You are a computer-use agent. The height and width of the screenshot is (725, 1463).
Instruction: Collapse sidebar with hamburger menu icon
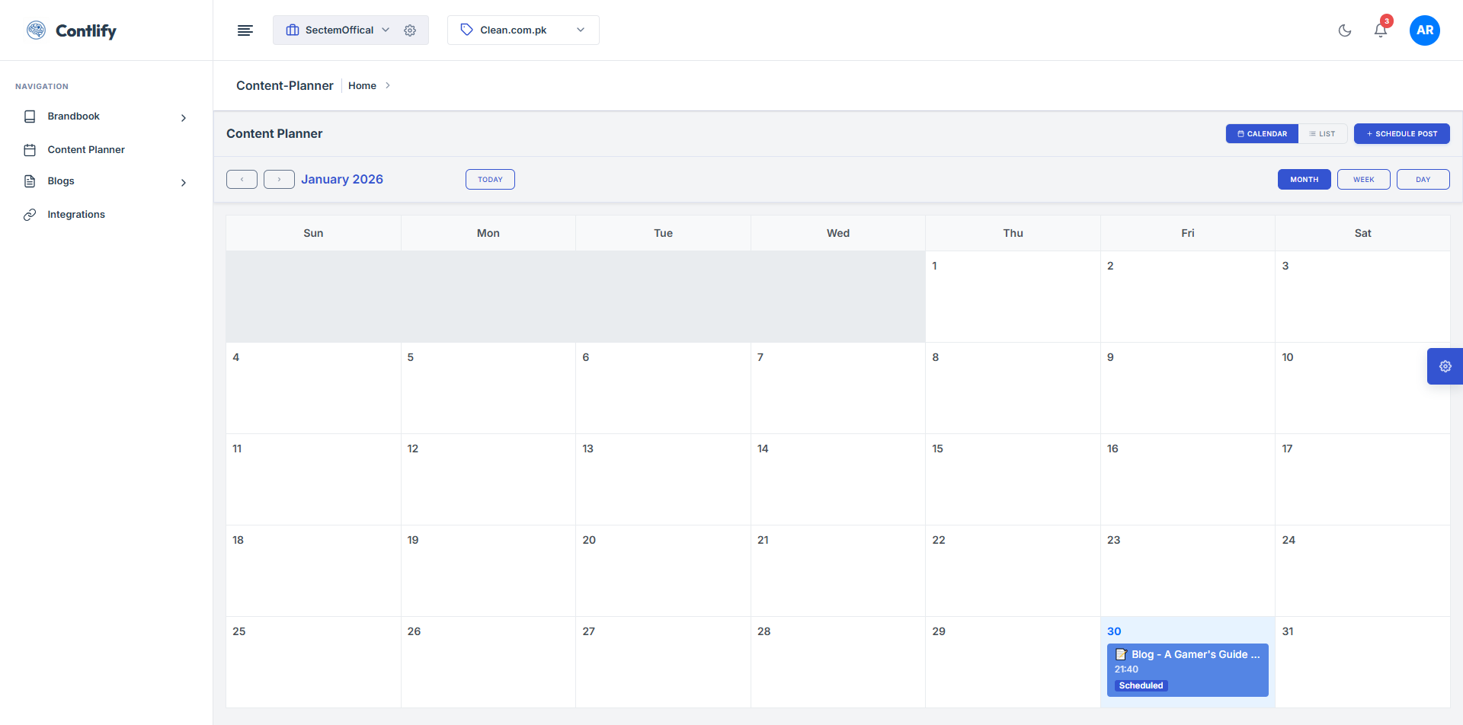[245, 30]
